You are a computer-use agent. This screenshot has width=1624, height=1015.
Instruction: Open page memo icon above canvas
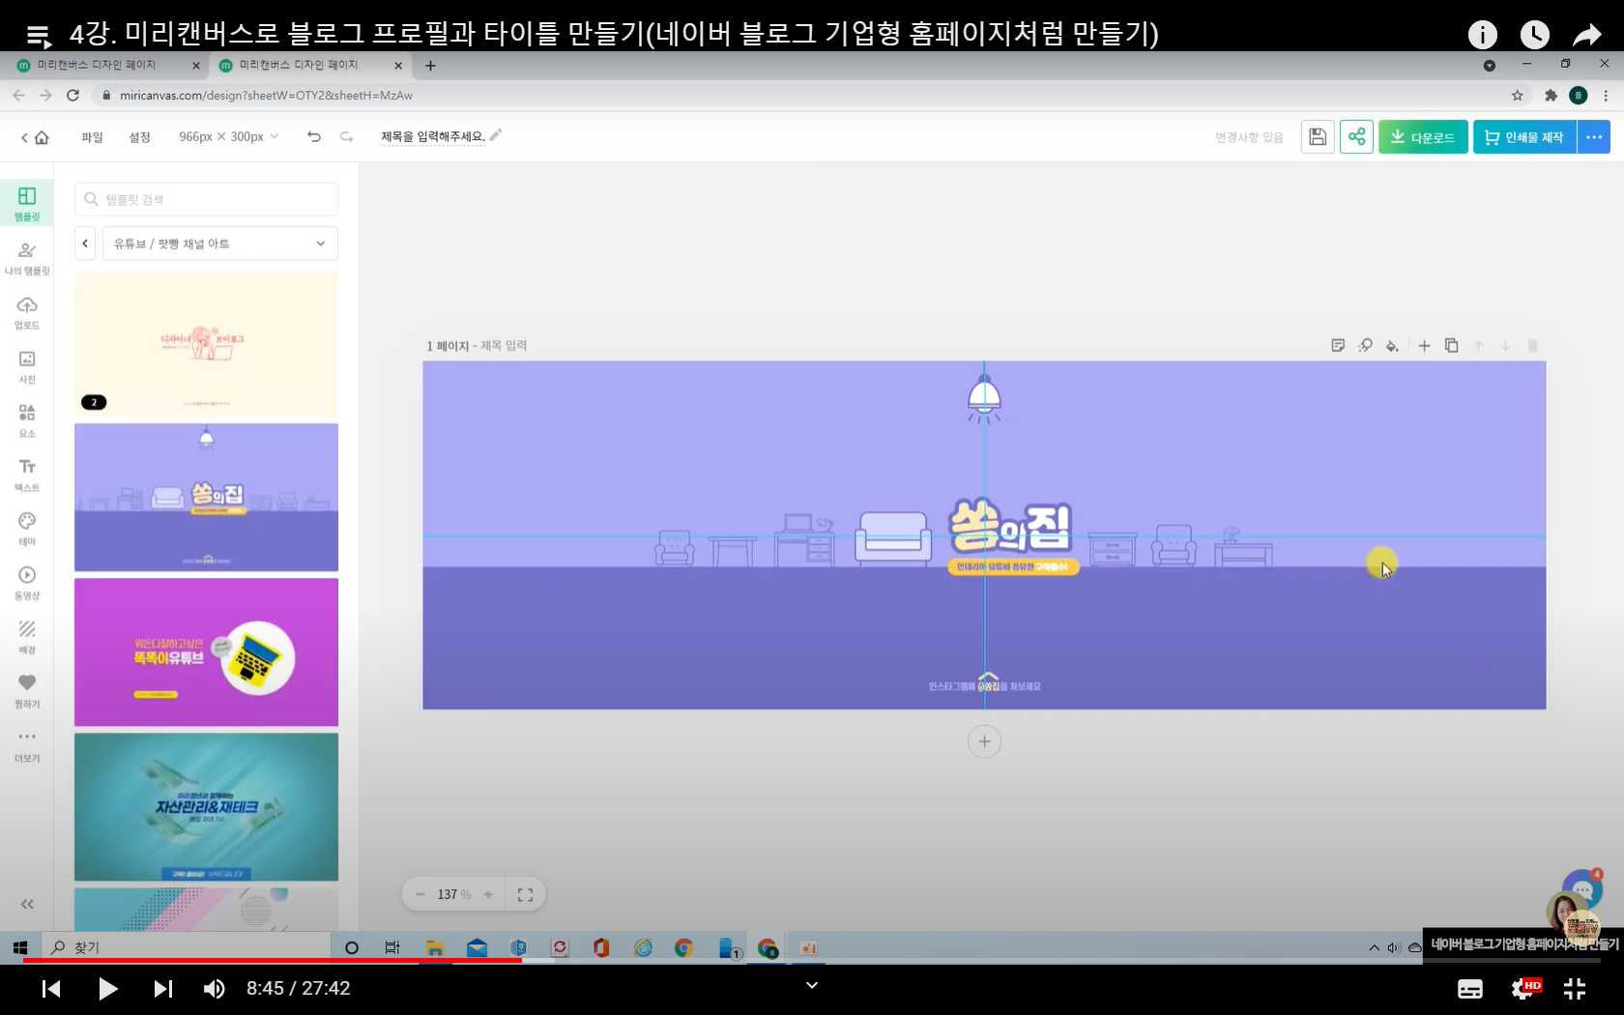1338,345
